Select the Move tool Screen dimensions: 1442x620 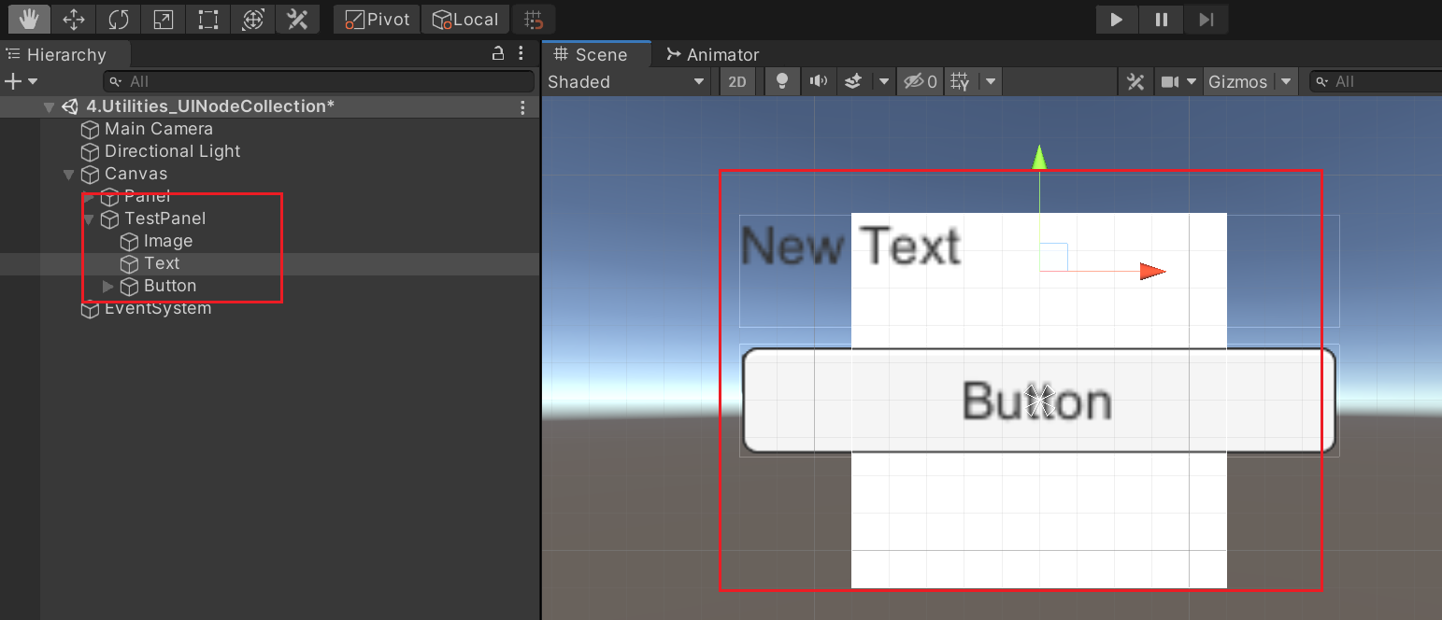click(x=74, y=19)
